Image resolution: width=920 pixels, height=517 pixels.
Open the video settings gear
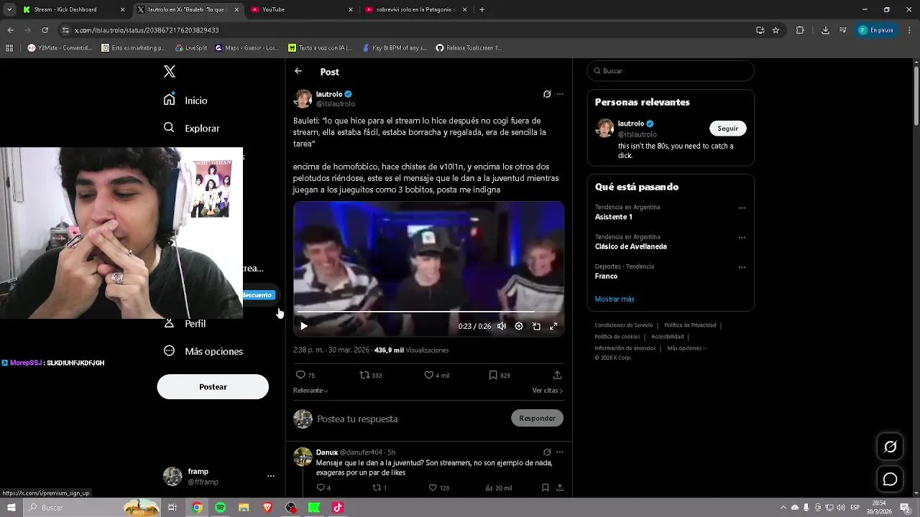(x=519, y=326)
